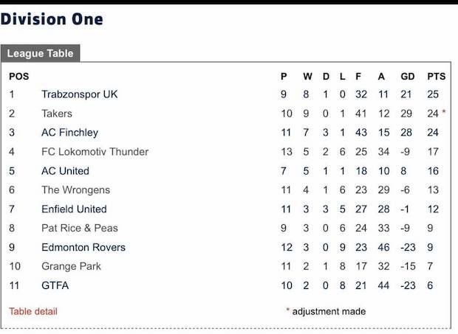Open the Edmonton Rovers team link

[83, 247]
